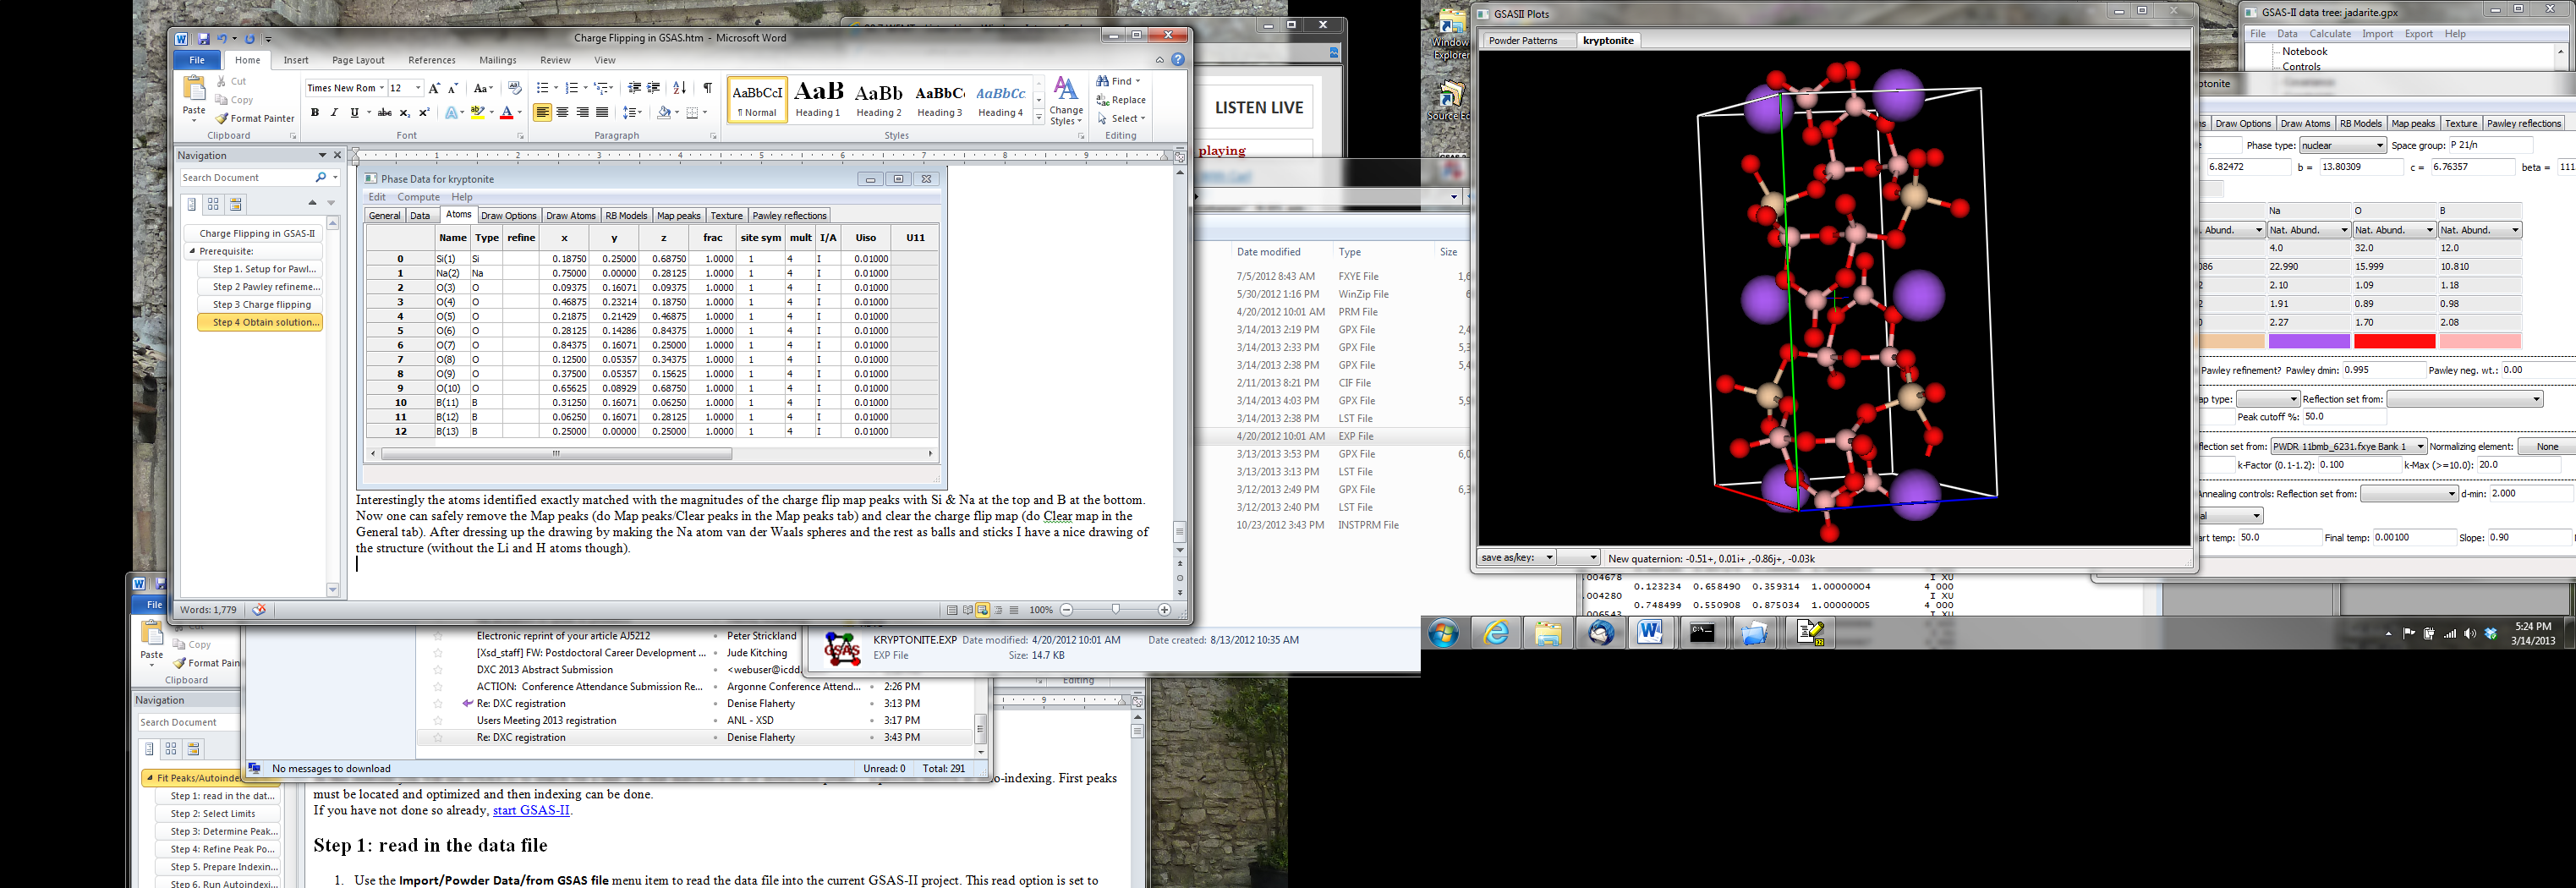Browse pages view in Navigation pane
This screenshot has height=888, width=2576.
tap(214, 204)
